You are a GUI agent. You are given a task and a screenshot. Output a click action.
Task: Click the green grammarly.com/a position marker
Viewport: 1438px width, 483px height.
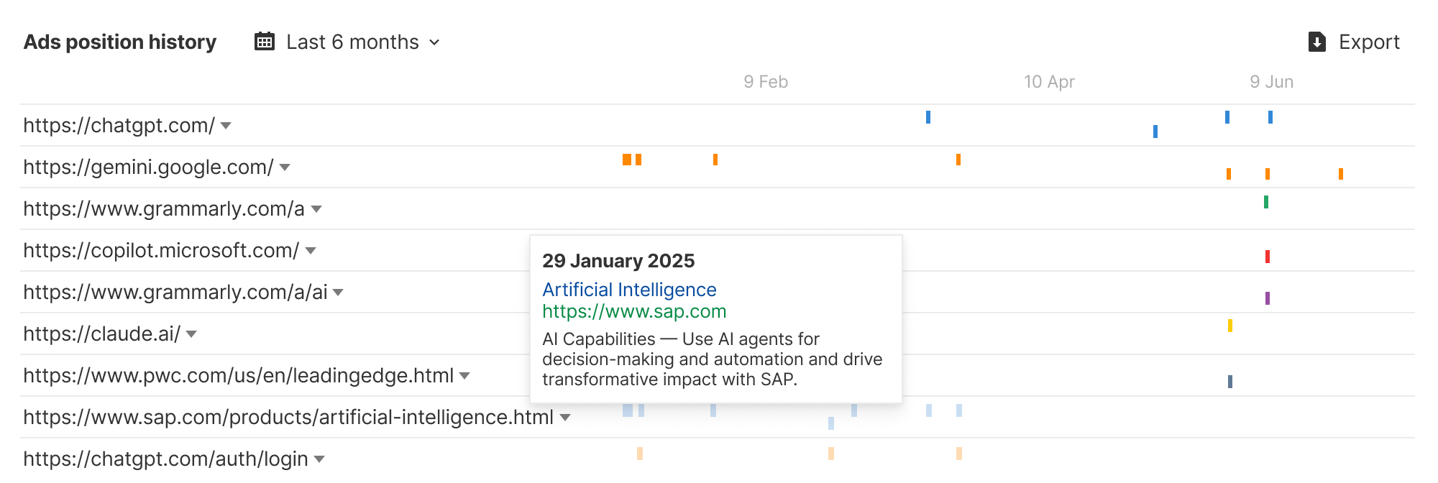tap(1266, 202)
